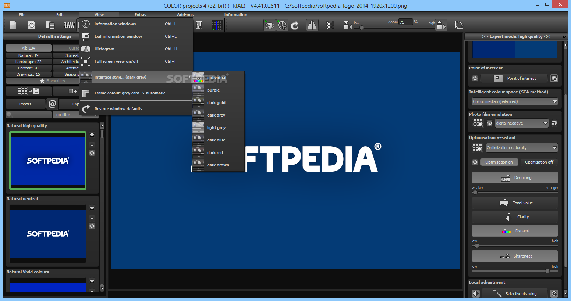Open the digital negative film dropdown

tap(522, 123)
